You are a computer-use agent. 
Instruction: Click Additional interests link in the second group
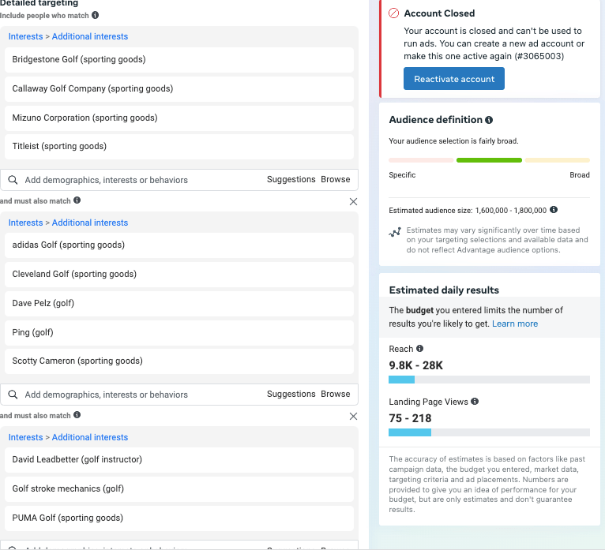coord(90,223)
